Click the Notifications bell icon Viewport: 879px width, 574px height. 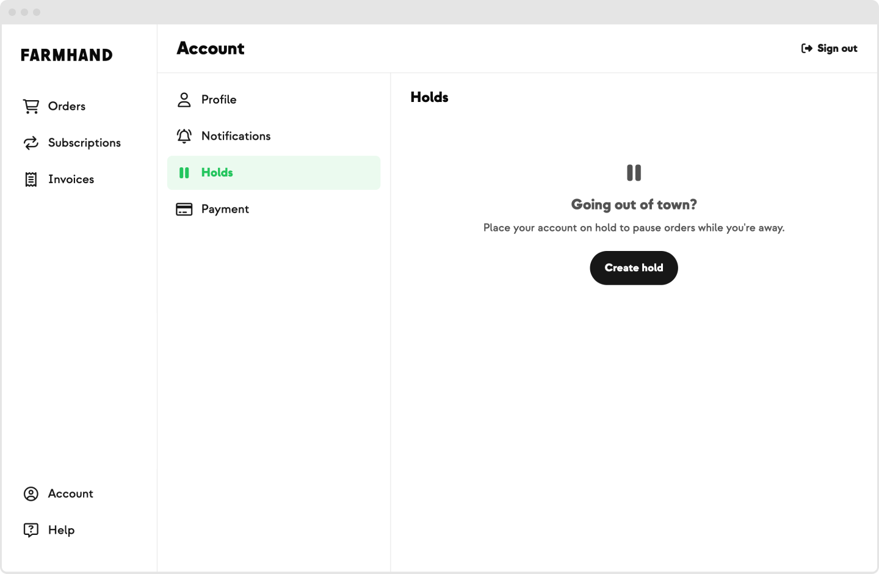184,136
